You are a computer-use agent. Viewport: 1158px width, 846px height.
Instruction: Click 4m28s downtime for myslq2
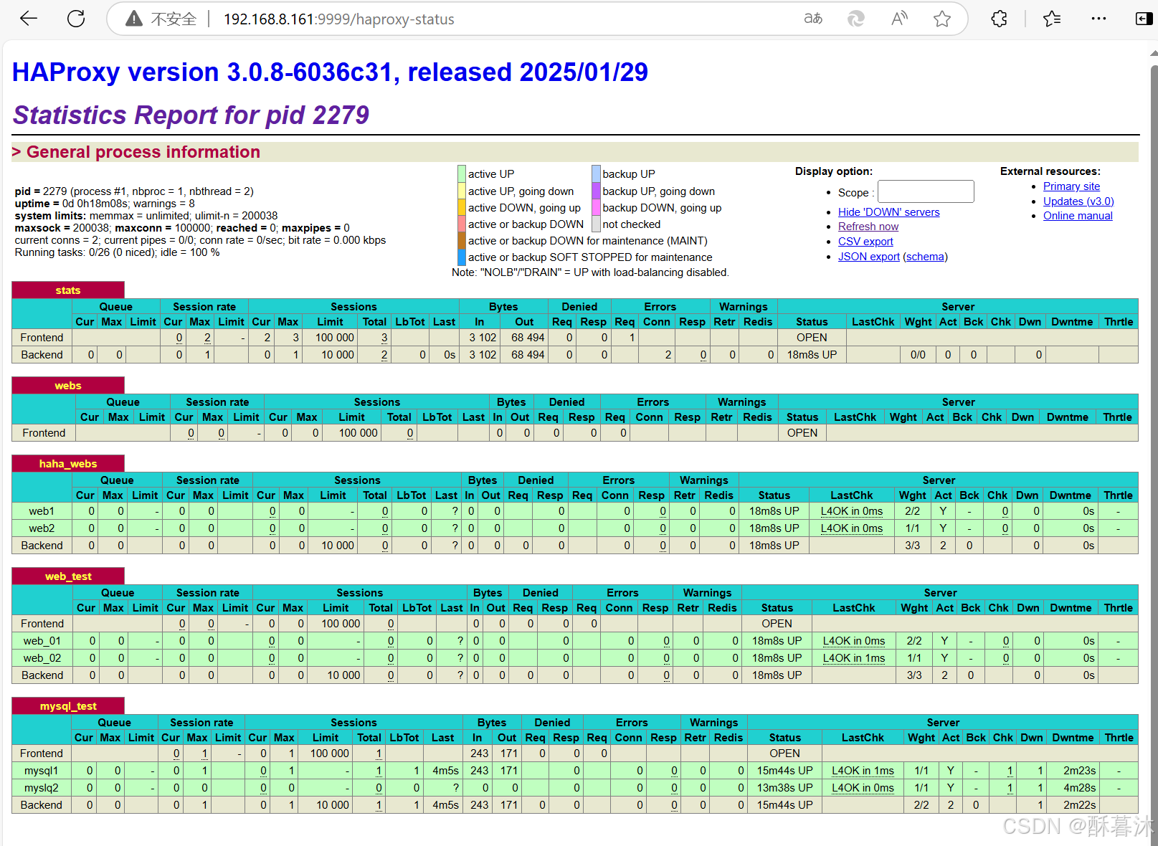1079,788
